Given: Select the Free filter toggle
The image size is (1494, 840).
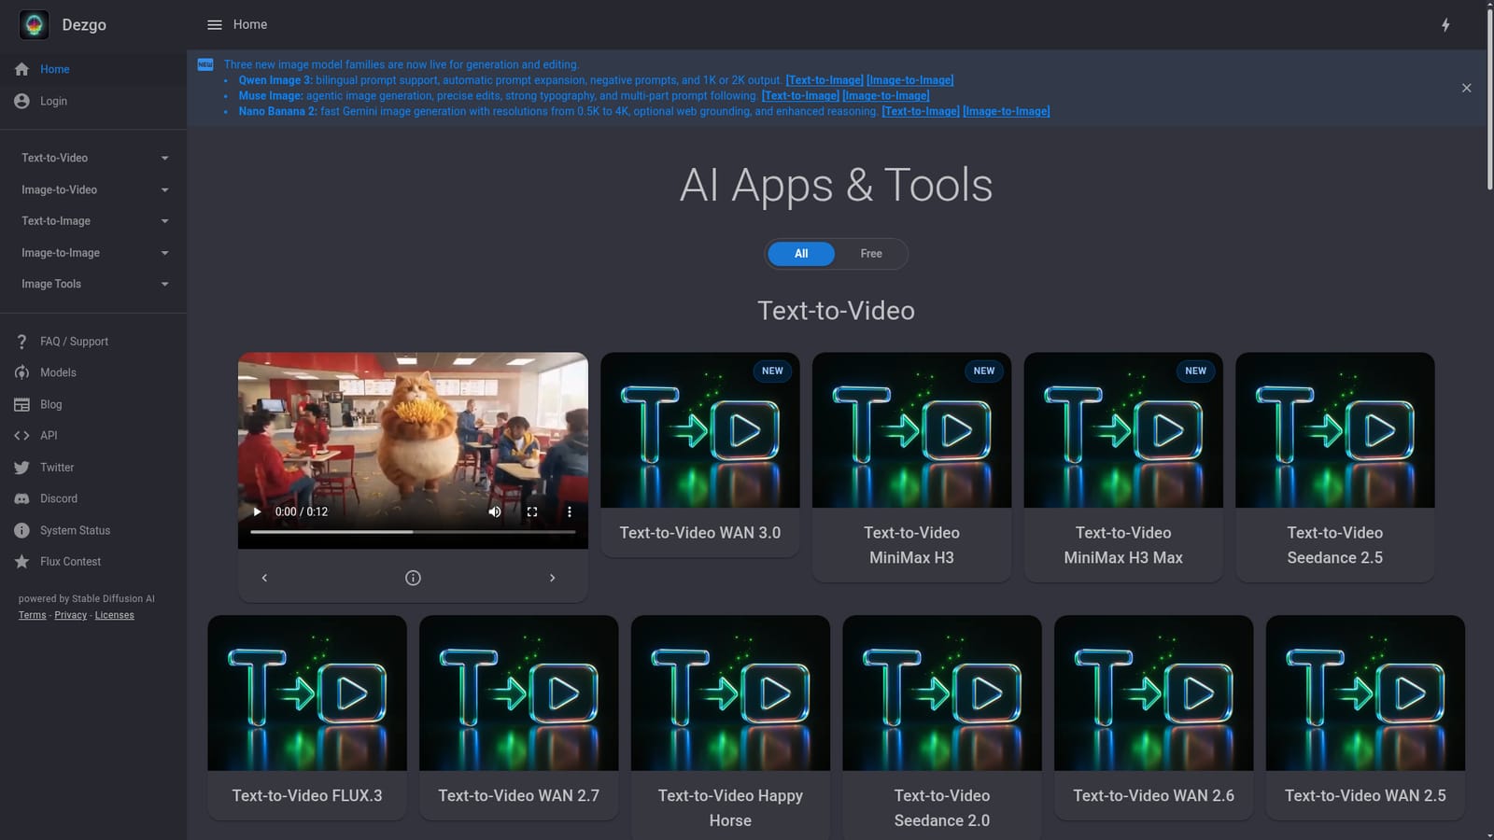Looking at the screenshot, I should [x=871, y=254].
